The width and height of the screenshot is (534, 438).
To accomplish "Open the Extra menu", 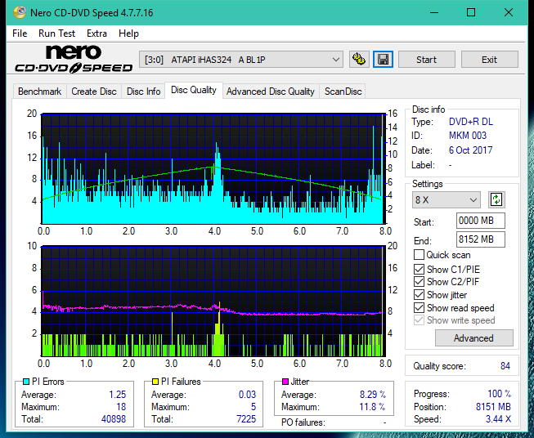I will point(96,34).
